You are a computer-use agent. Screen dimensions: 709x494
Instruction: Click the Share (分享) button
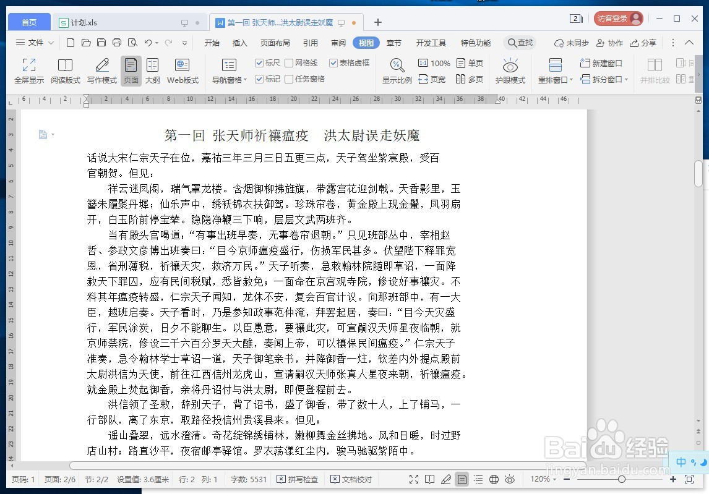pyautogui.click(x=643, y=43)
